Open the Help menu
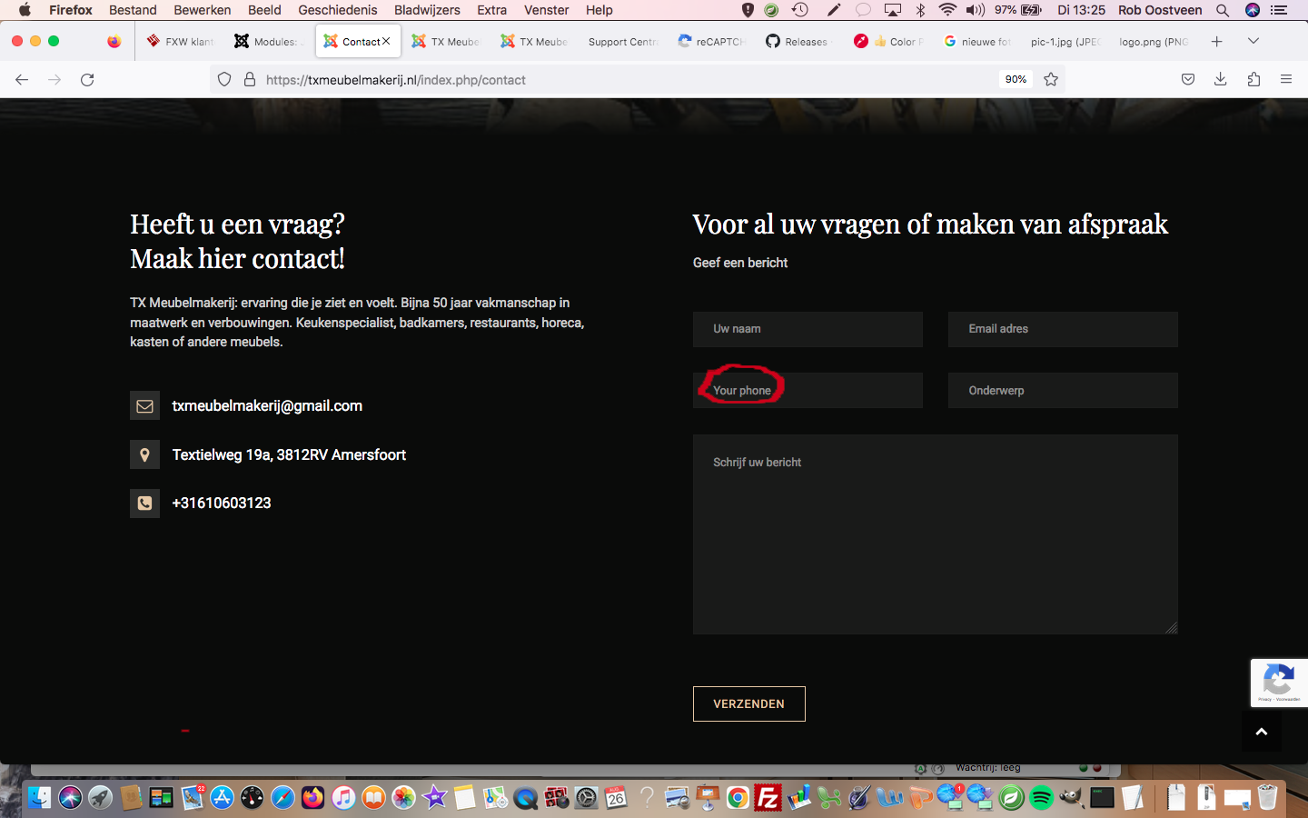The width and height of the screenshot is (1308, 818). coord(599,10)
